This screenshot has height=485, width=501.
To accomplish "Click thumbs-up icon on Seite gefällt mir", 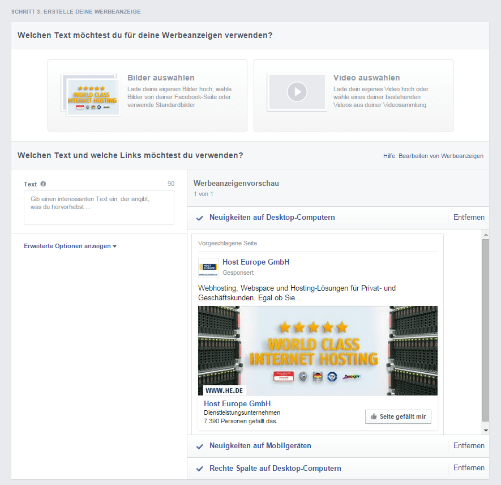I will (374, 416).
